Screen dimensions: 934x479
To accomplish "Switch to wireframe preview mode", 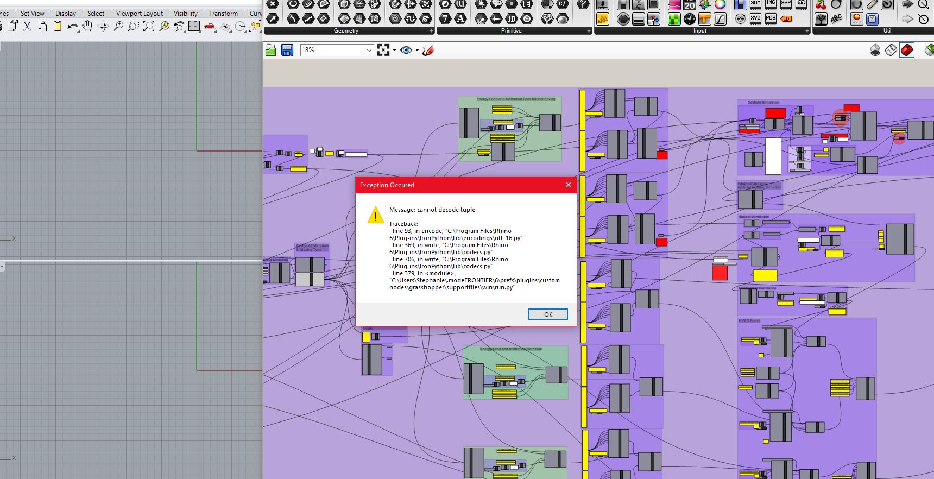I will coord(891,51).
